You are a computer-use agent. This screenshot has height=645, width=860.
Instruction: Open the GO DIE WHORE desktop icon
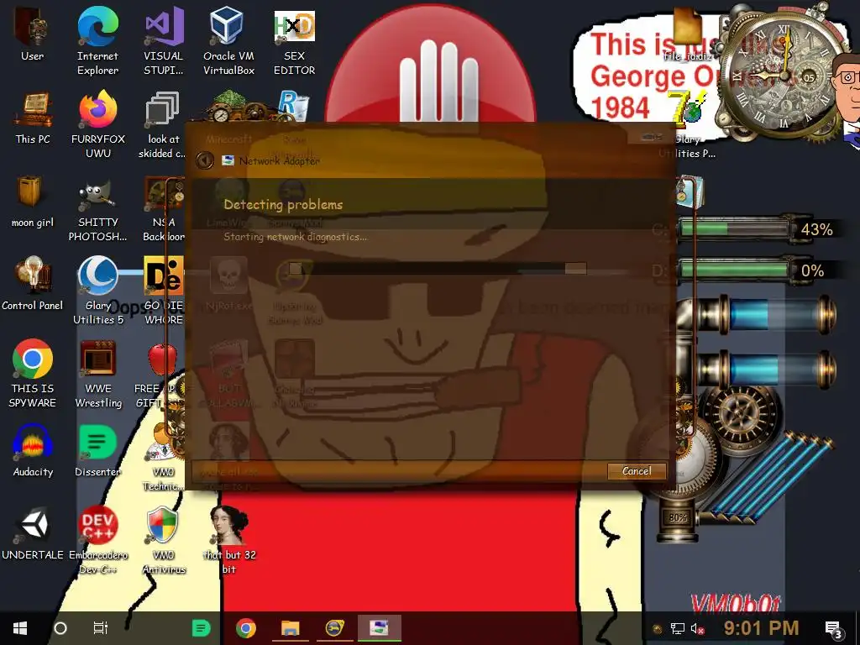[164, 291]
